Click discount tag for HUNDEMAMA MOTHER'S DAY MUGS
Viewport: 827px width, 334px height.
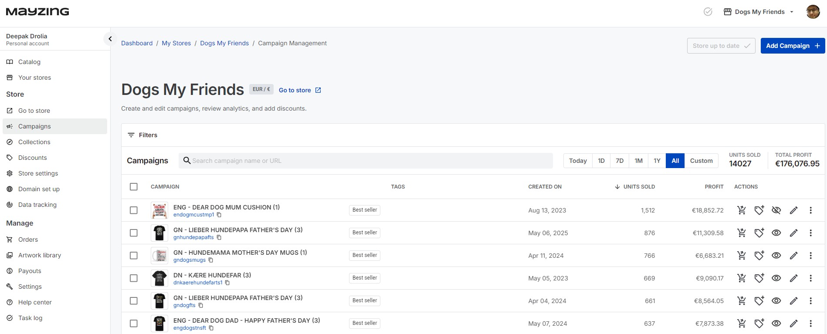[759, 256]
